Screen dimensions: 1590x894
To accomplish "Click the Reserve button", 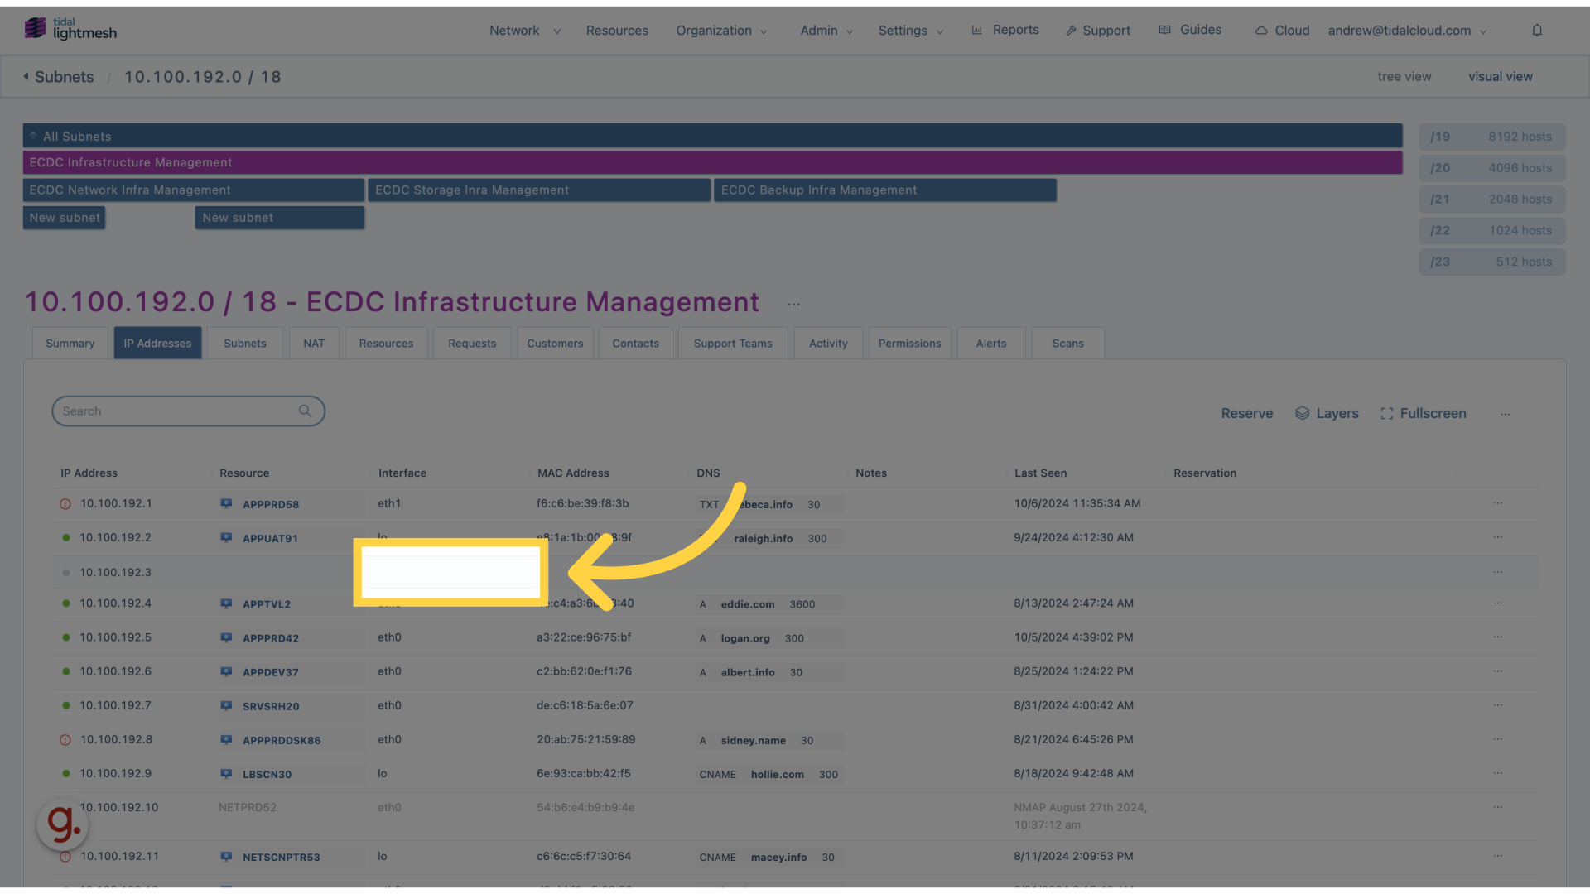I will 1247,414.
